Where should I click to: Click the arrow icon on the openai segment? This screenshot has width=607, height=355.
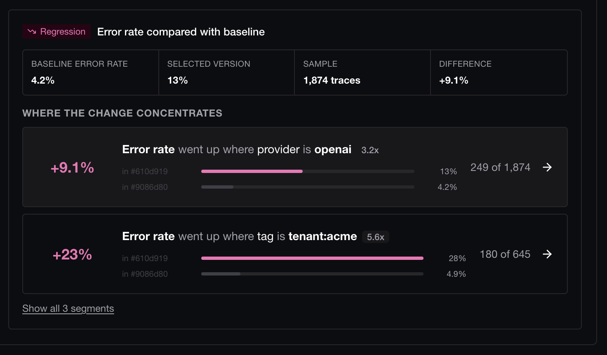point(547,167)
